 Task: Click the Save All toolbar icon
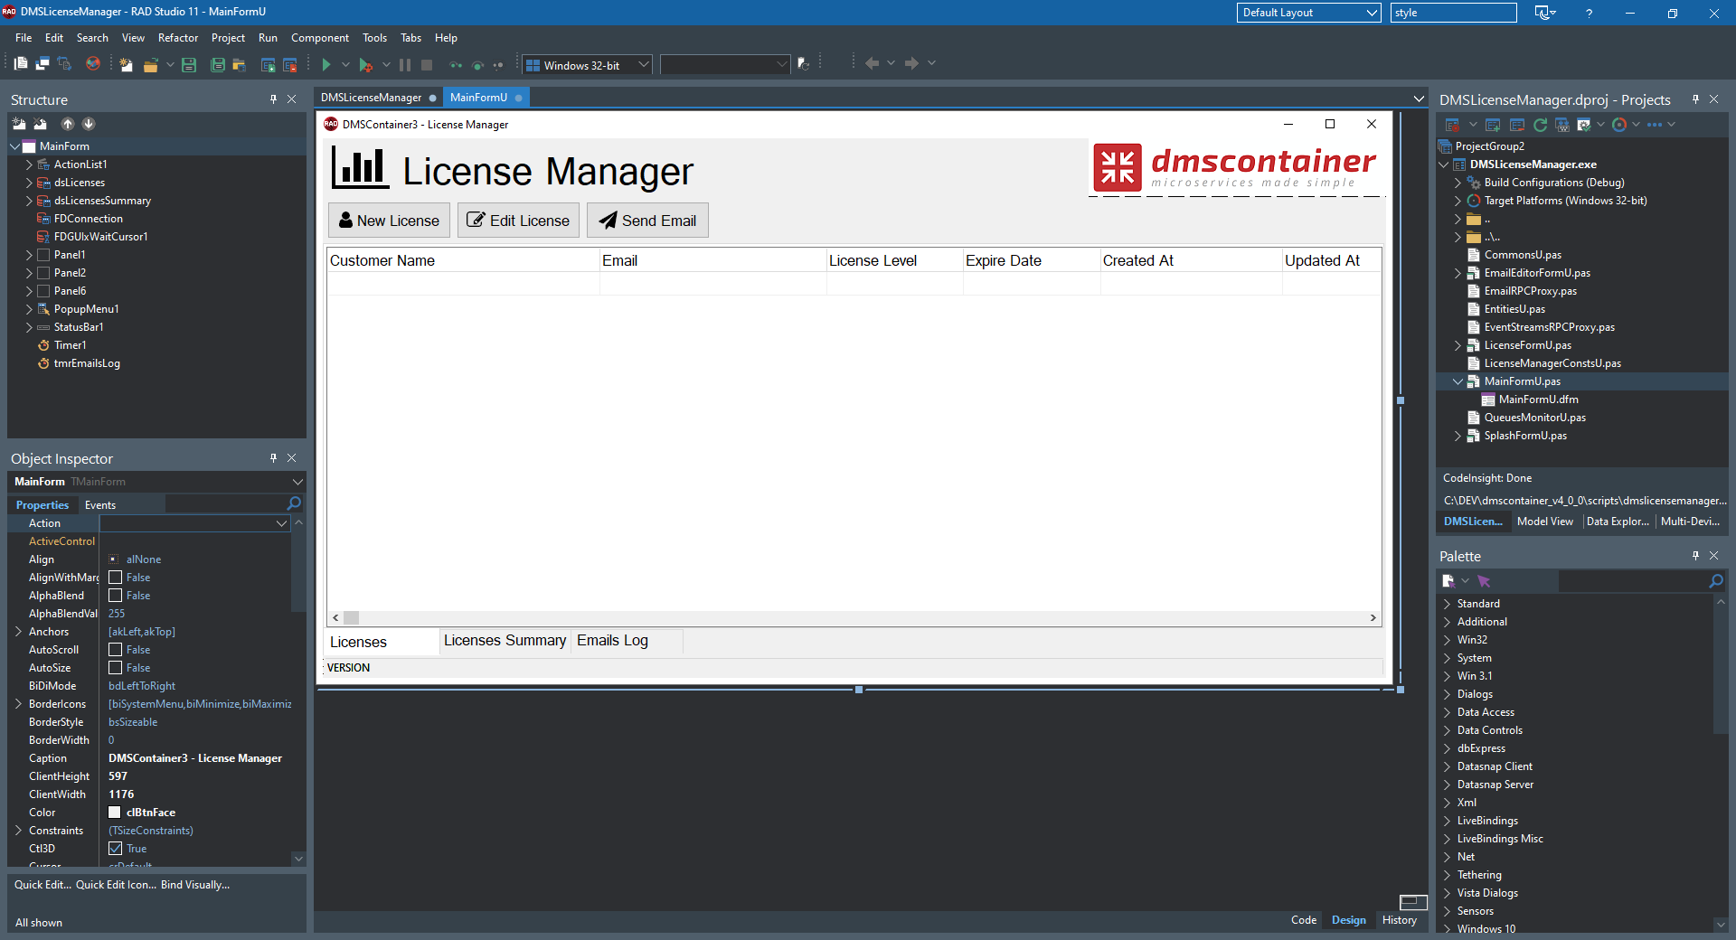click(217, 65)
